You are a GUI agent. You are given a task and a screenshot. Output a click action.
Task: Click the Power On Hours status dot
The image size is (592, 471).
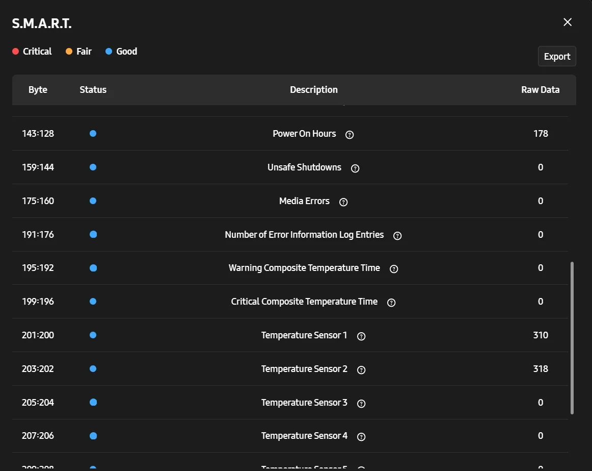pyautogui.click(x=93, y=134)
